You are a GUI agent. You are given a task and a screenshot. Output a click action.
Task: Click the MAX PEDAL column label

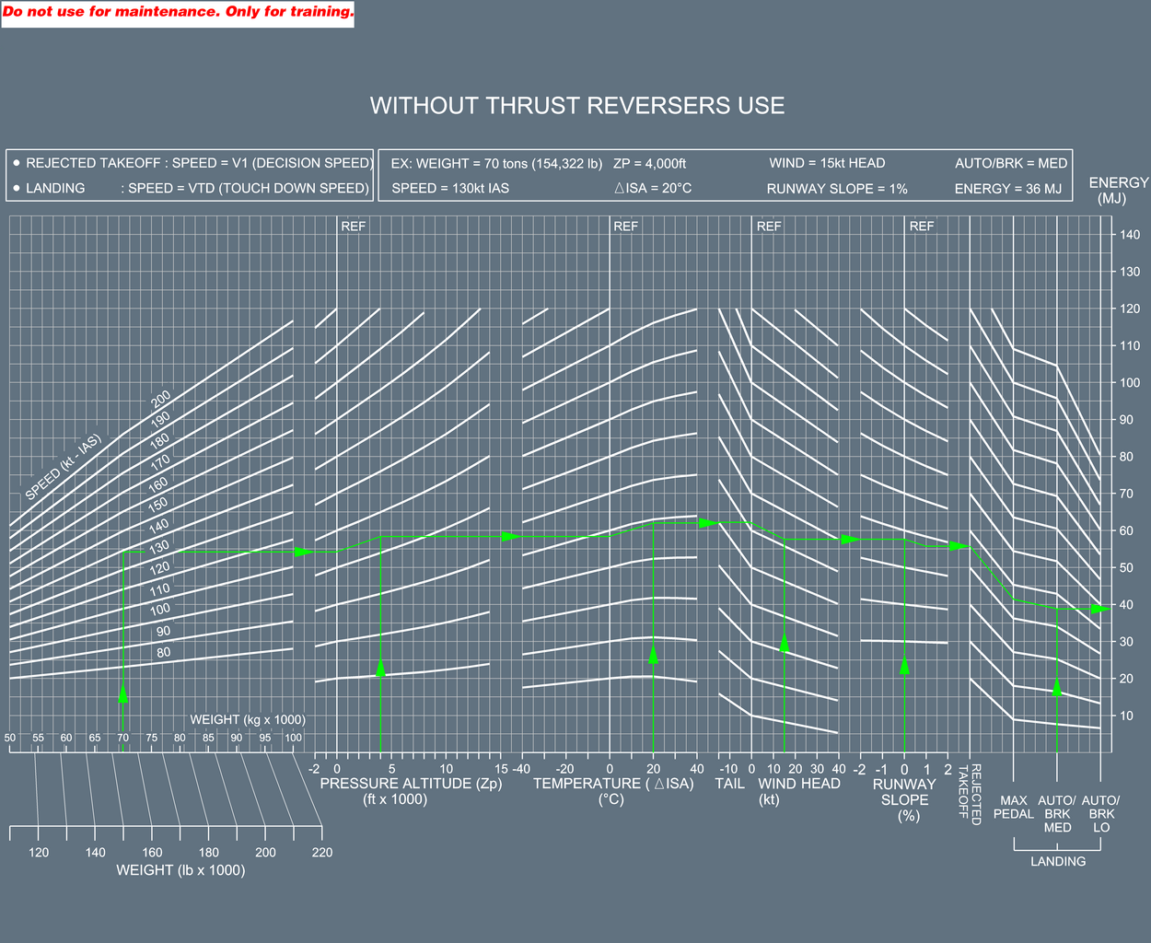point(1014,808)
